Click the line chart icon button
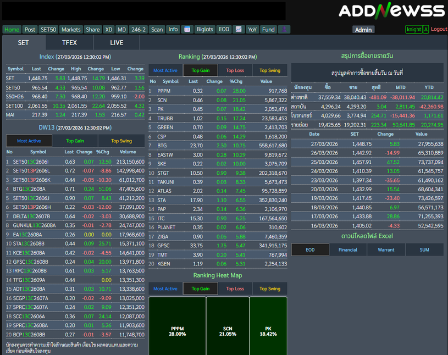The image size is (448, 355). [x=239, y=30]
